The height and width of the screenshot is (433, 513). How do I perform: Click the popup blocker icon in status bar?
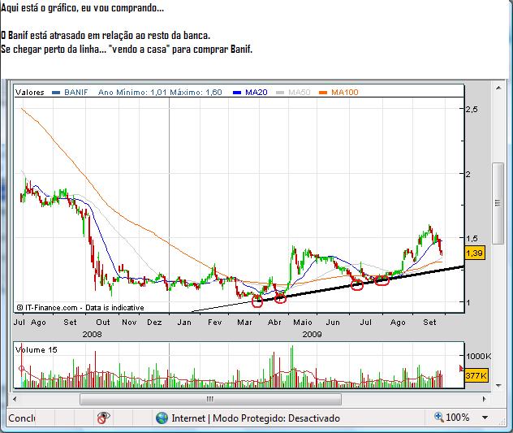pyautogui.click(x=103, y=418)
